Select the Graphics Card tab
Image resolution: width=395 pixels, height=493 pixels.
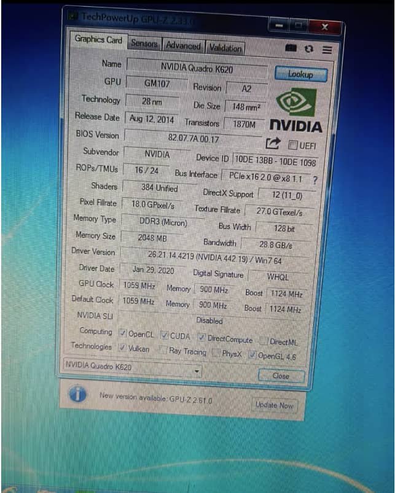(x=98, y=40)
